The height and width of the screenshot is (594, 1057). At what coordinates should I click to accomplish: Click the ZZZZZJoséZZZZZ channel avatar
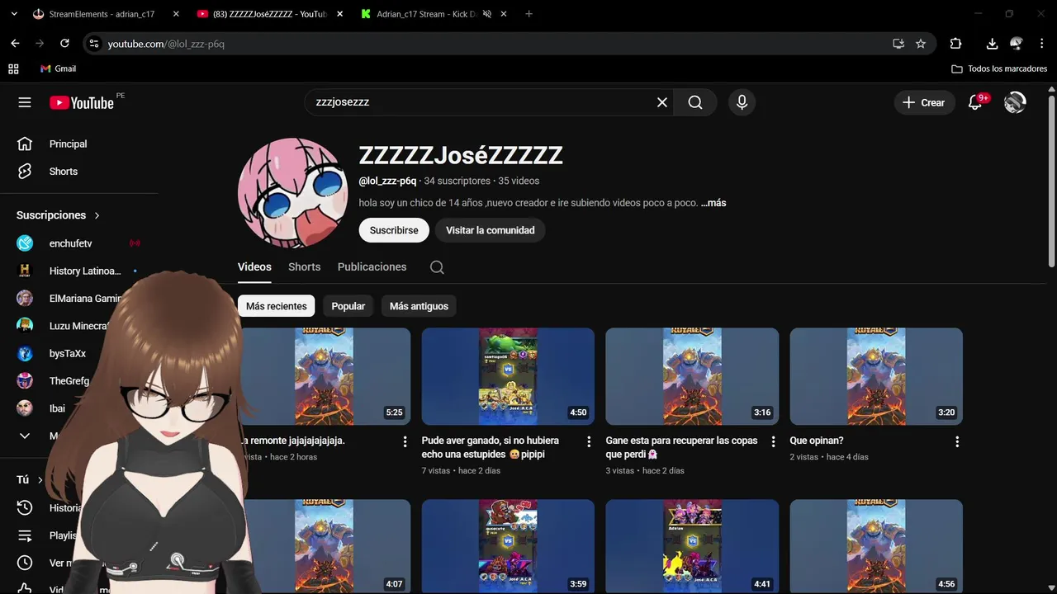292,192
